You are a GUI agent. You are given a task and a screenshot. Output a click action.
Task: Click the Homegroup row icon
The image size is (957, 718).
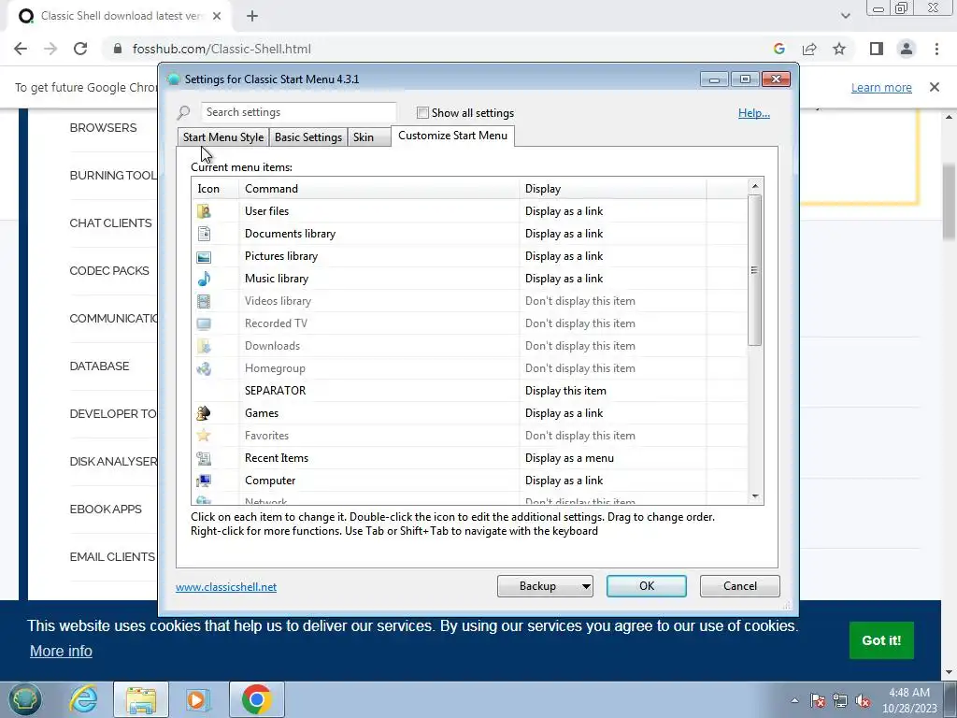(x=204, y=368)
